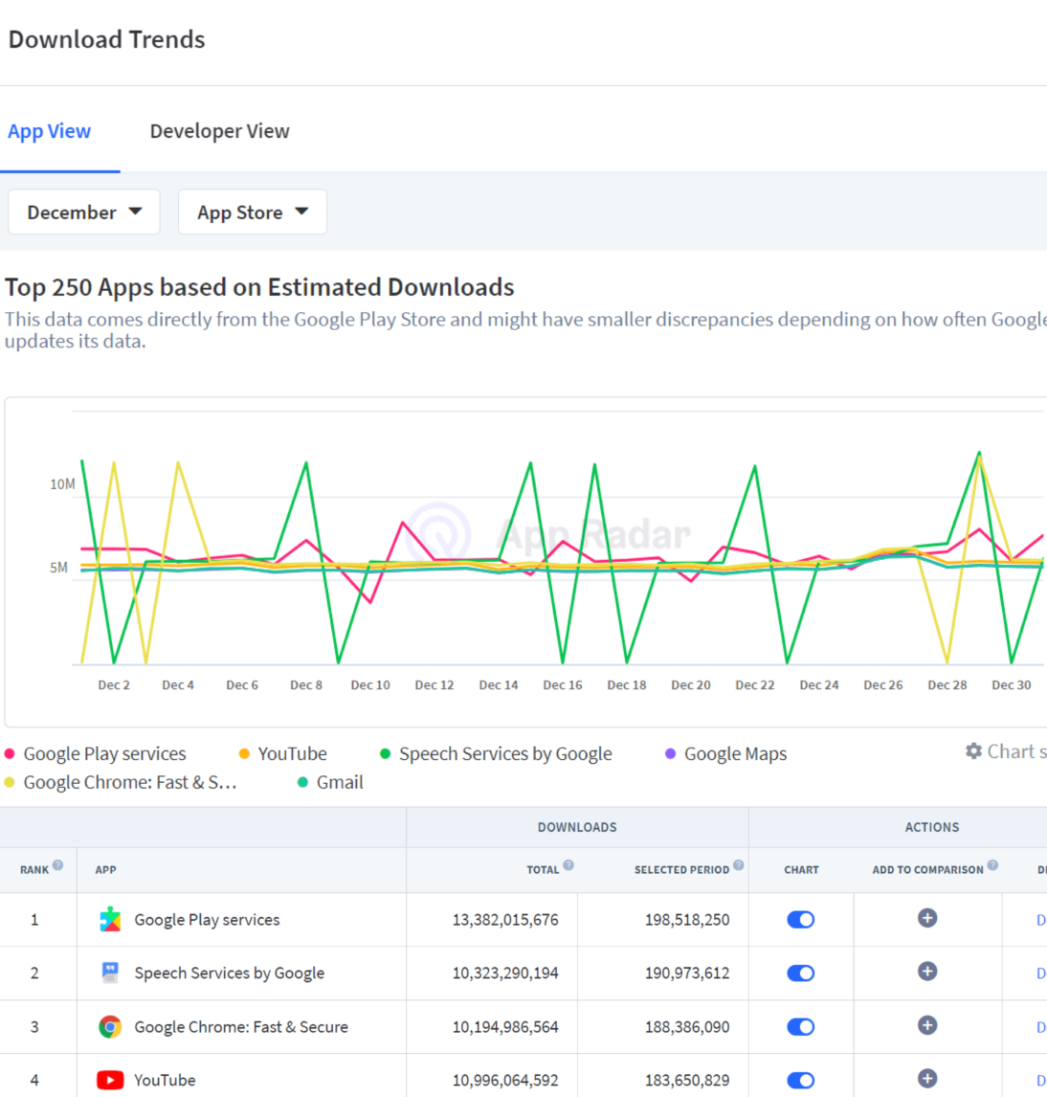Screen dimensions: 1047x1097
Task: Click selected period value 183,650,829
Action: (x=687, y=1080)
